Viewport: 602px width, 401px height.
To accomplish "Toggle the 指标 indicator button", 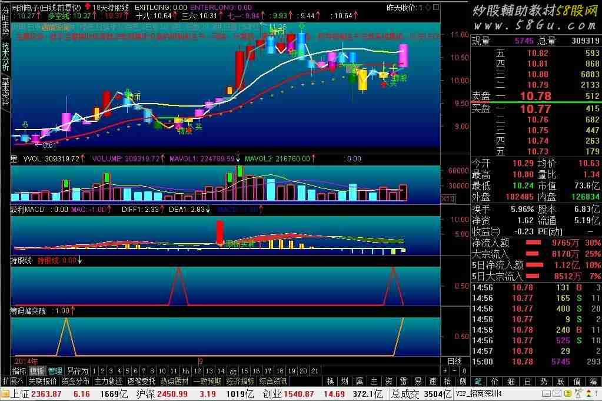I will click(19, 371).
